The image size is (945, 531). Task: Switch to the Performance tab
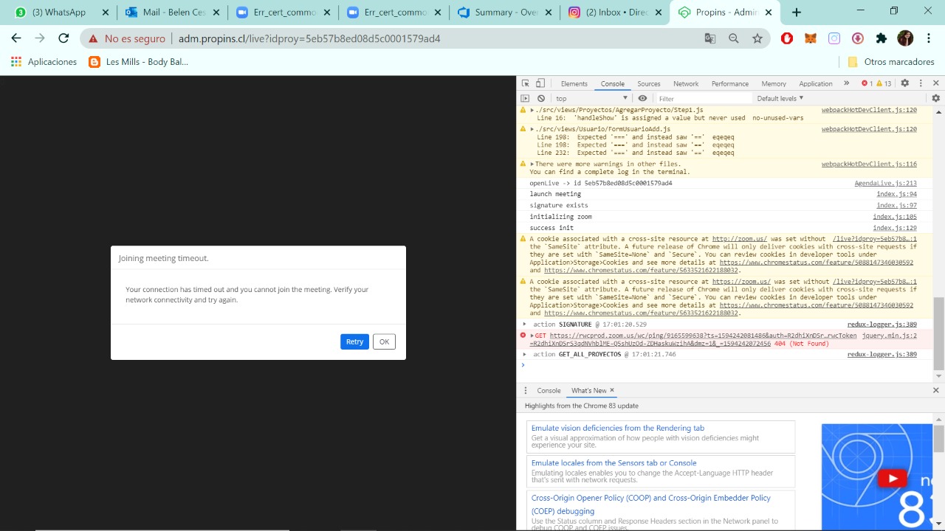730,83
